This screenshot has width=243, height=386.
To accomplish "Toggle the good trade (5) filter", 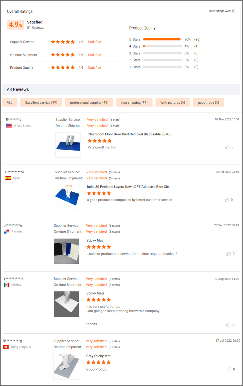I will [x=208, y=102].
